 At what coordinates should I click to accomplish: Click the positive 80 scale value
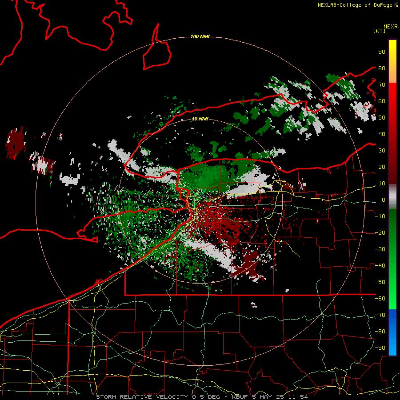click(x=382, y=68)
